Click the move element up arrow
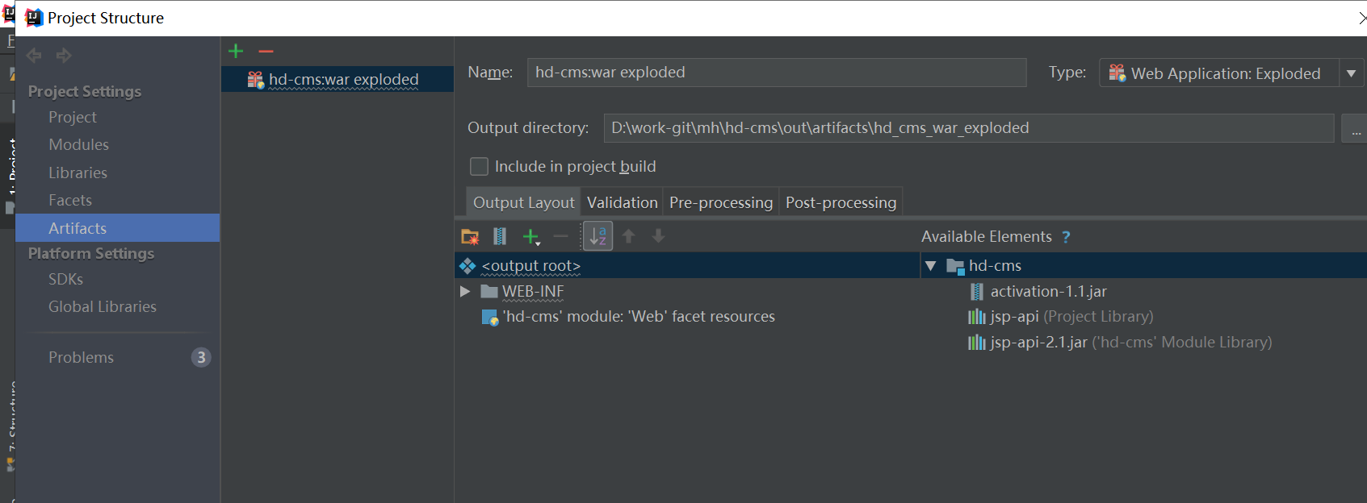Viewport: 1367px width, 503px height. pos(629,236)
